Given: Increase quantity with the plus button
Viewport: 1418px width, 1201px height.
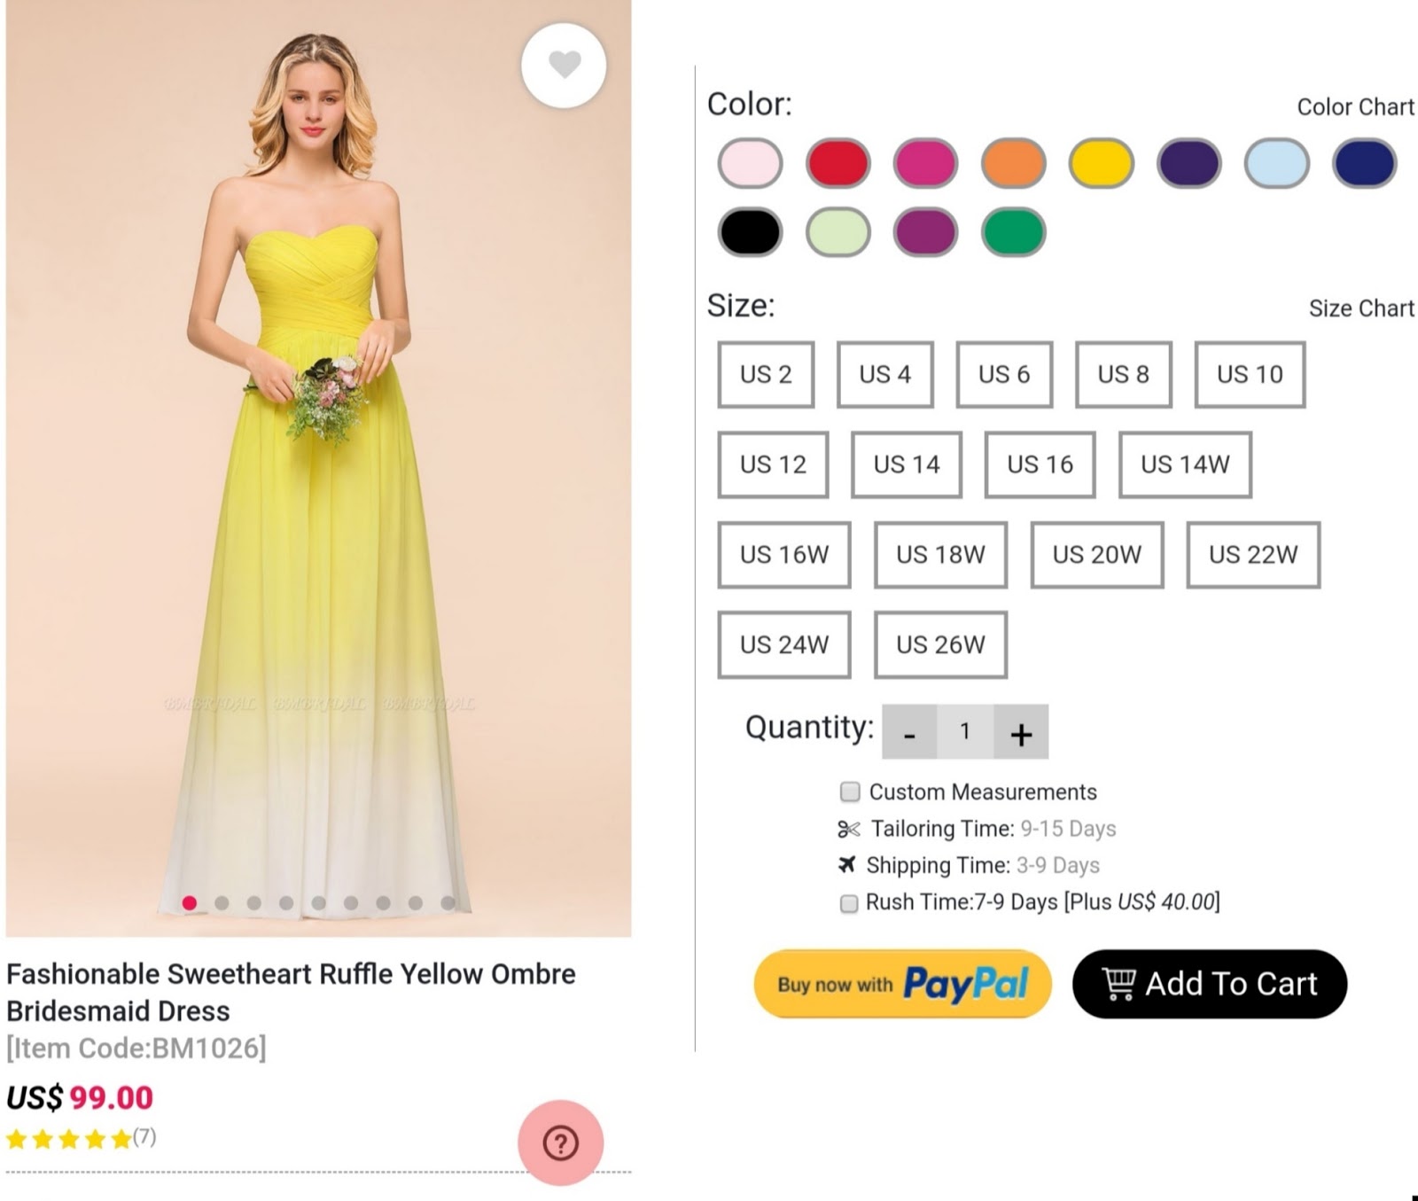Looking at the screenshot, I should pyautogui.click(x=1021, y=732).
